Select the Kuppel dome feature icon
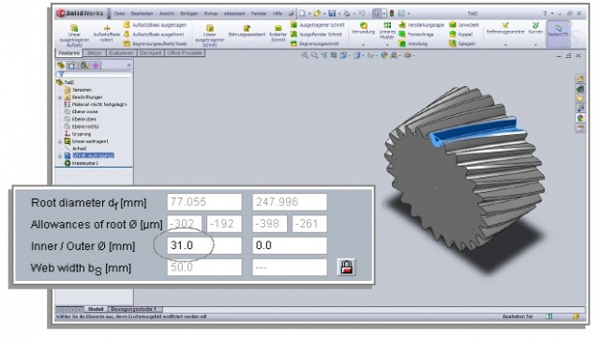The height and width of the screenshot is (338, 600). point(453,34)
